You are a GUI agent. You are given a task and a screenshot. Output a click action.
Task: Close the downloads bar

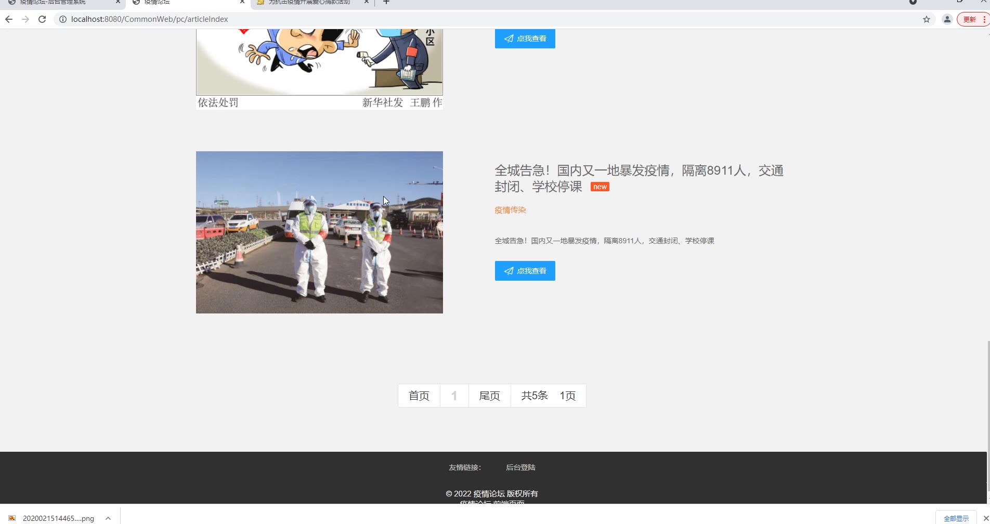tap(985, 518)
